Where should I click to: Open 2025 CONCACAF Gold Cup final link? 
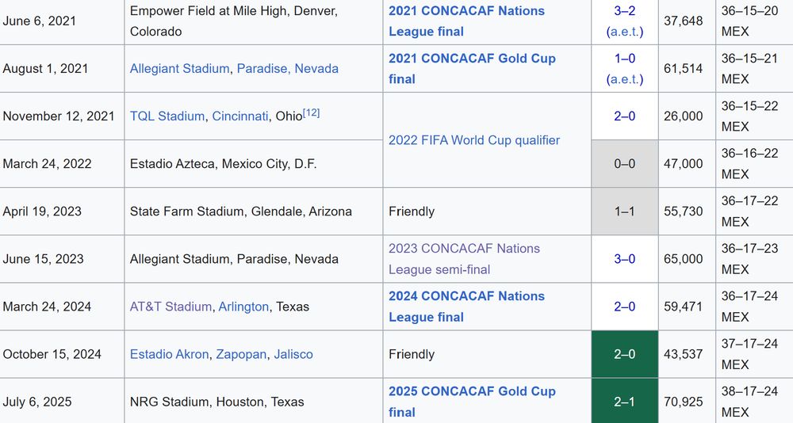472,402
